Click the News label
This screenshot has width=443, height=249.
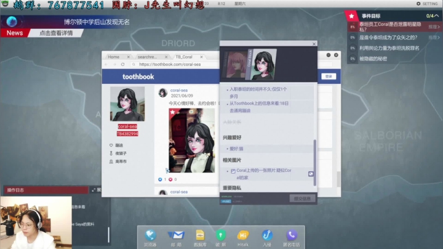click(x=15, y=33)
